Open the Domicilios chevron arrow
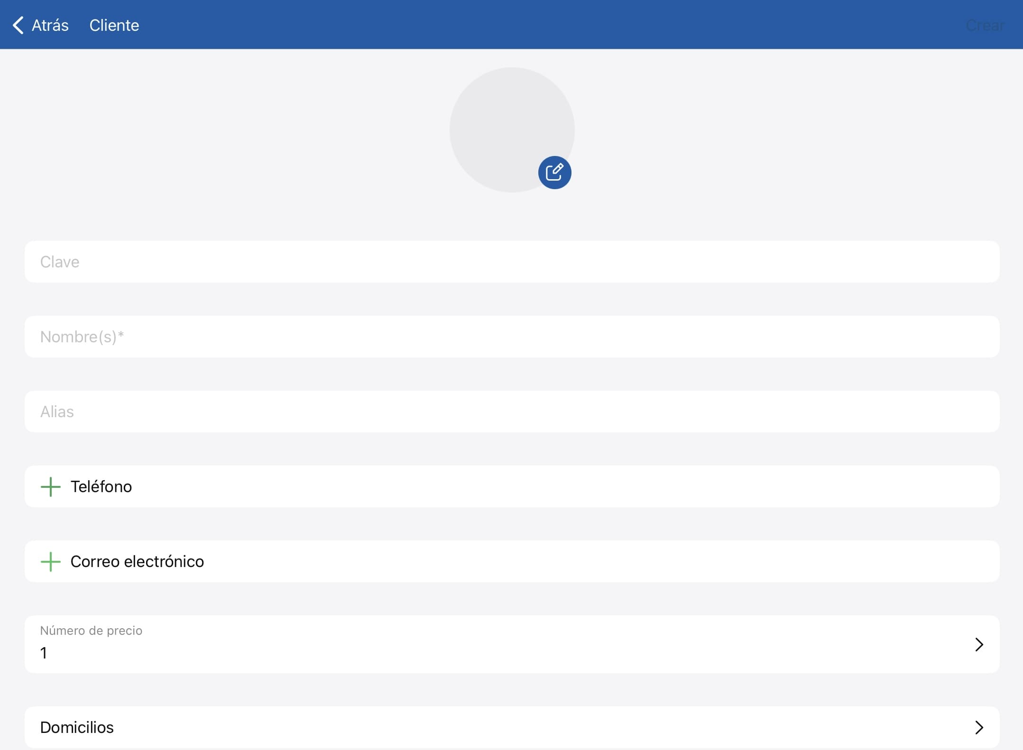This screenshot has height=750, width=1023. click(979, 727)
